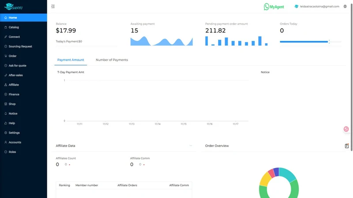353x198 pixels.
Task: Click the Affiliate Comm table column header
Action: tap(179, 185)
